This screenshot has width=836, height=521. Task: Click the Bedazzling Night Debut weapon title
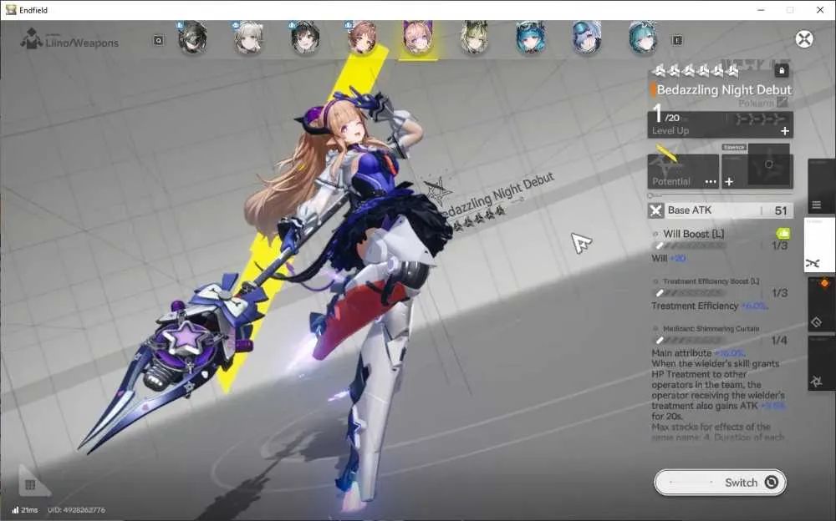tap(724, 89)
